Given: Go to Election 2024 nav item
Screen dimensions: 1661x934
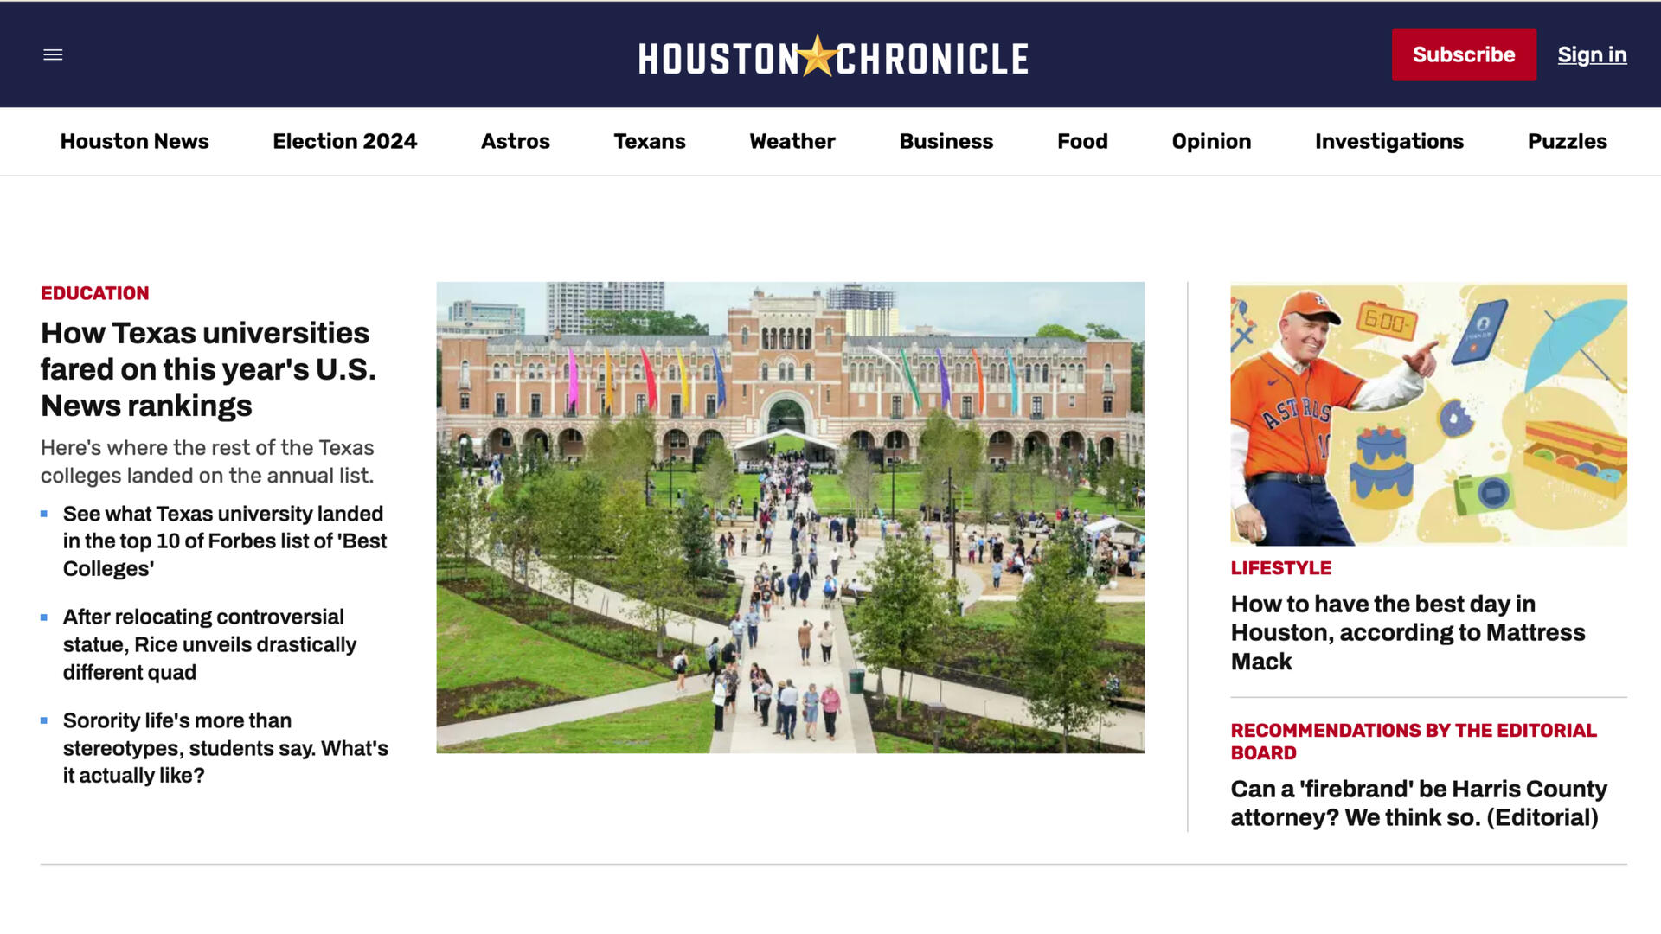Looking at the screenshot, I should tap(344, 141).
